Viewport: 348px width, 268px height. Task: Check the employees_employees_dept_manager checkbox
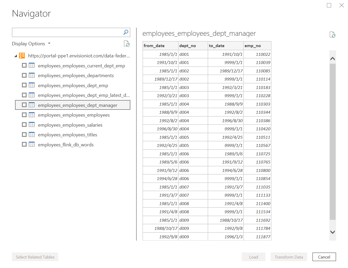pos(24,105)
